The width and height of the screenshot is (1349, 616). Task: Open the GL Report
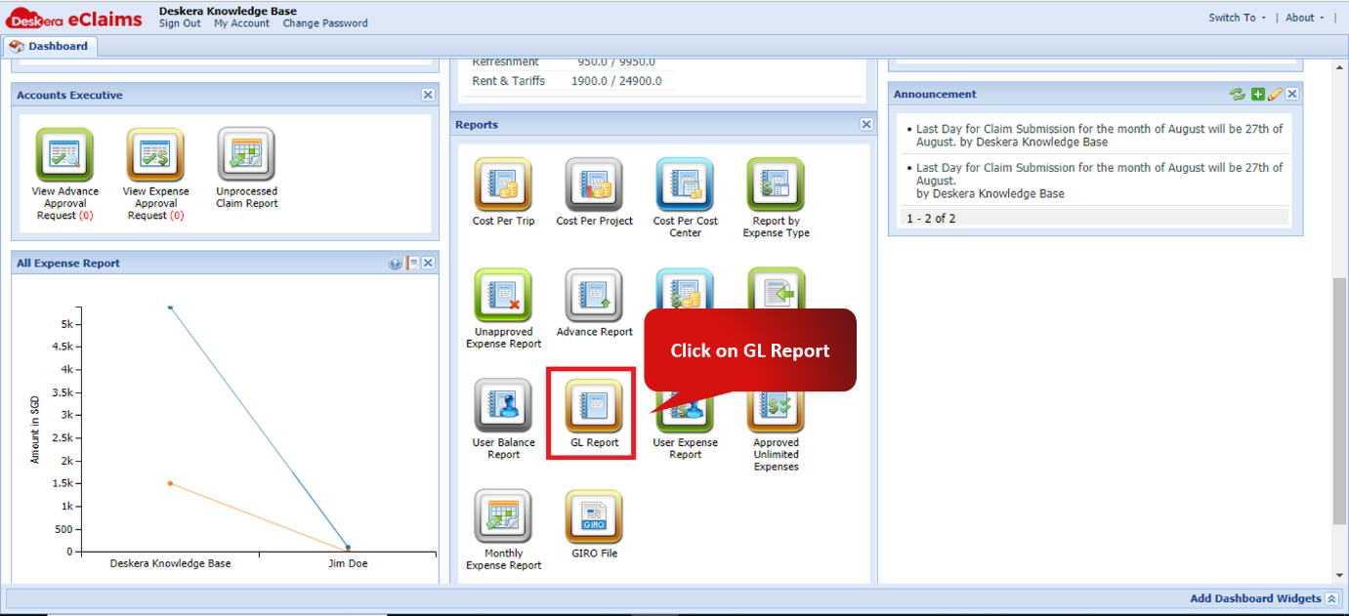click(591, 405)
